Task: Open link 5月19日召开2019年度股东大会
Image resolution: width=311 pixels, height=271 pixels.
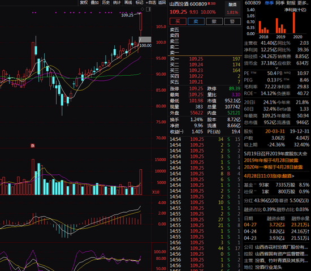Action: (275, 153)
